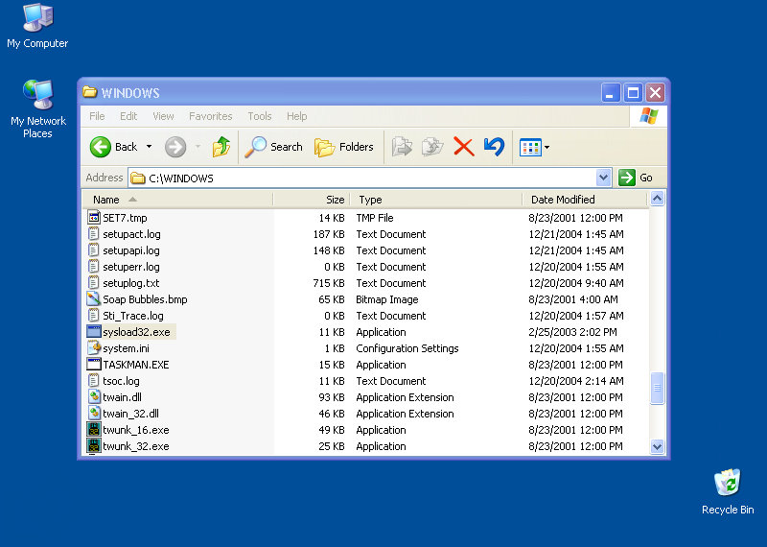The image size is (767, 547).
Task: Sort by the Name column header
Action: tap(177, 200)
